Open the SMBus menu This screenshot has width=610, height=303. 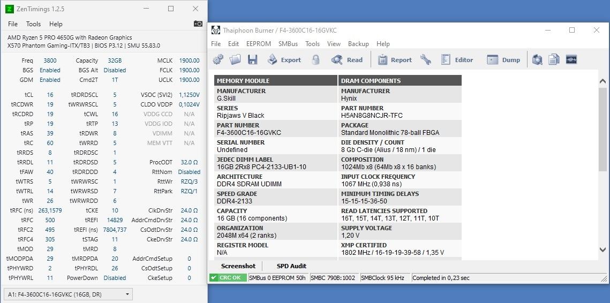coord(288,43)
